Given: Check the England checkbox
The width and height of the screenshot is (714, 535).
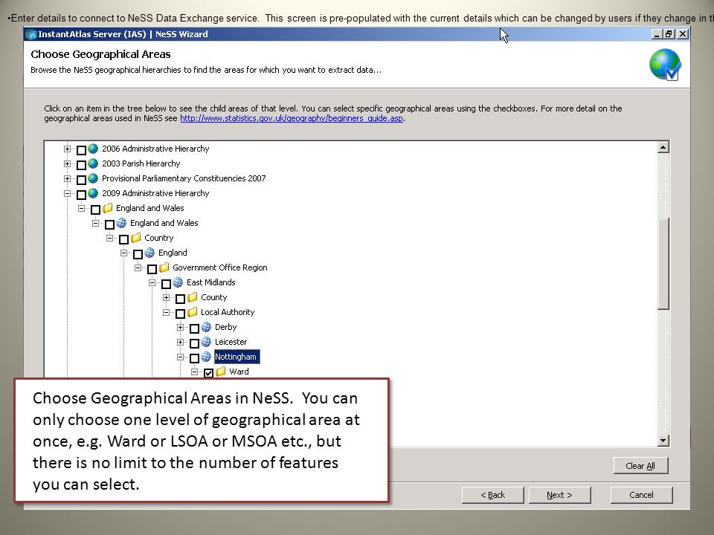Looking at the screenshot, I should click(138, 254).
